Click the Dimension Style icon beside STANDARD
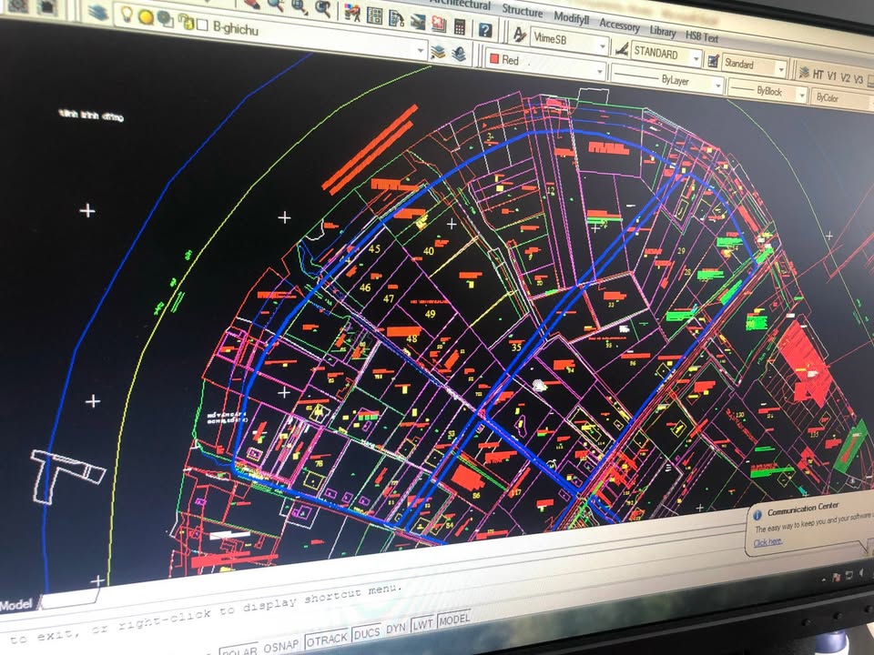This screenshot has height=655, width=874. [x=623, y=50]
